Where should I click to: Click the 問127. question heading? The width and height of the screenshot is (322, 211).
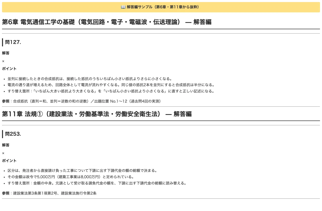(x=13, y=42)
